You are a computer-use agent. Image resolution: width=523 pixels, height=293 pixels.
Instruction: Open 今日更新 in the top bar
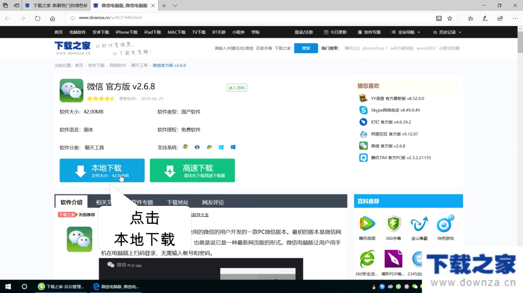coord(335,32)
